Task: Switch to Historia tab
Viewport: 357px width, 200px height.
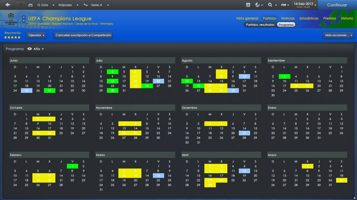Action: 347,18
